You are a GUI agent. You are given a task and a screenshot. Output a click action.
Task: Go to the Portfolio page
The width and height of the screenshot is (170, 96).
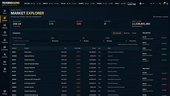[5, 34]
